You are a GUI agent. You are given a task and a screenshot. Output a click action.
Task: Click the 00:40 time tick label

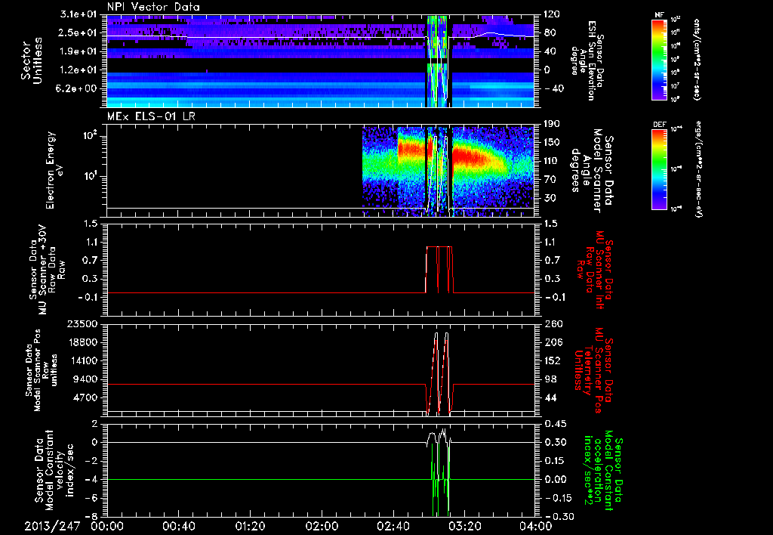point(178,526)
